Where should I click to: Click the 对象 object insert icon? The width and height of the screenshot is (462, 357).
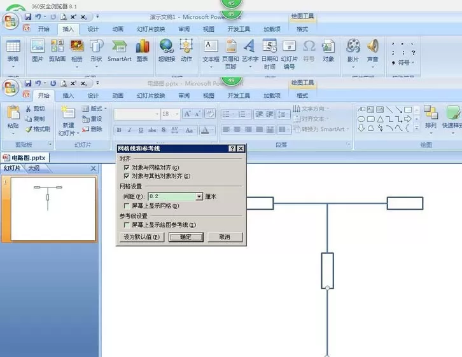pos(328,50)
